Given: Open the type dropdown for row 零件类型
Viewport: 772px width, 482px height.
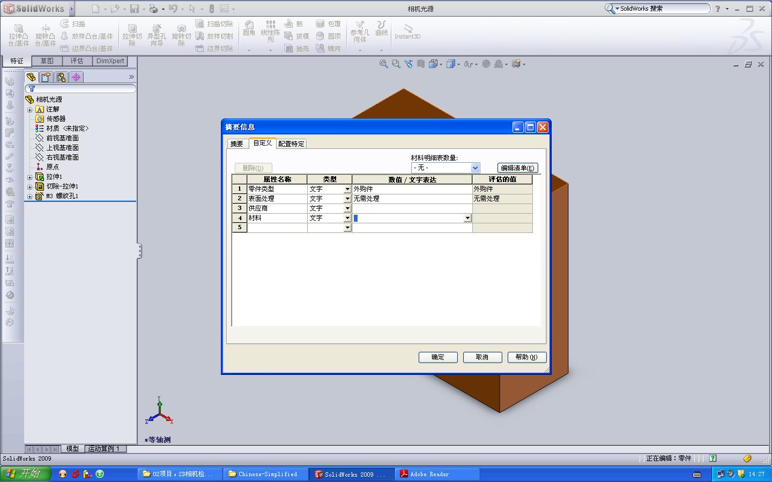Looking at the screenshot, I should [347, 189].
